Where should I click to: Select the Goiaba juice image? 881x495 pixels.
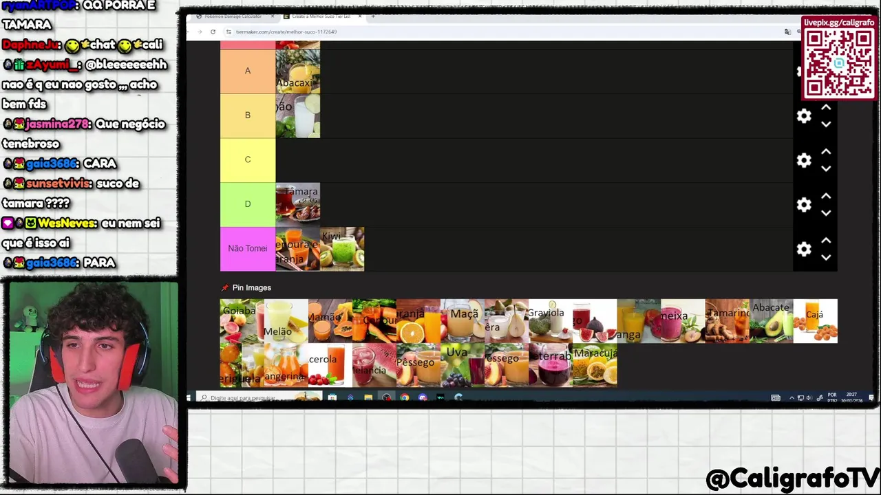[x=242, y=321]
